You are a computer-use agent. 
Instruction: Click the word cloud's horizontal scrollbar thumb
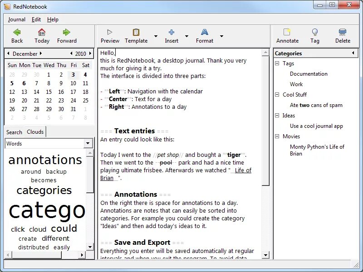pos(37,255)
